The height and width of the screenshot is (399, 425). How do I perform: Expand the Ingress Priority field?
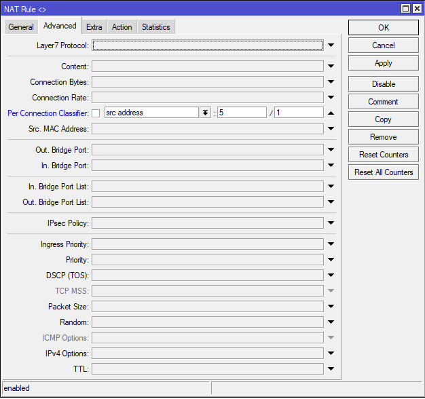331,244
